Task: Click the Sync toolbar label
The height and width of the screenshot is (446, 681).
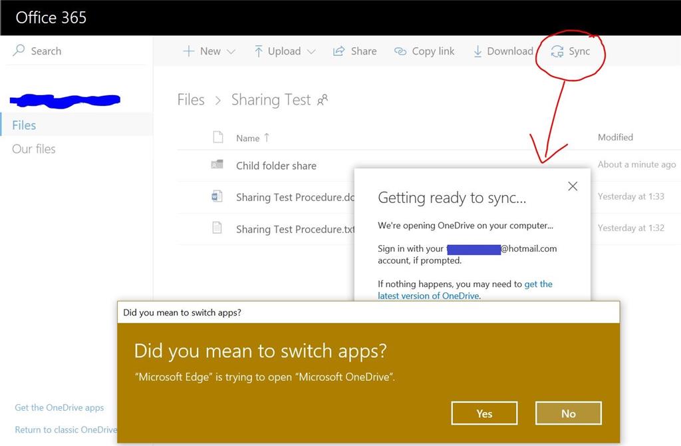Action: click(579, 51)
